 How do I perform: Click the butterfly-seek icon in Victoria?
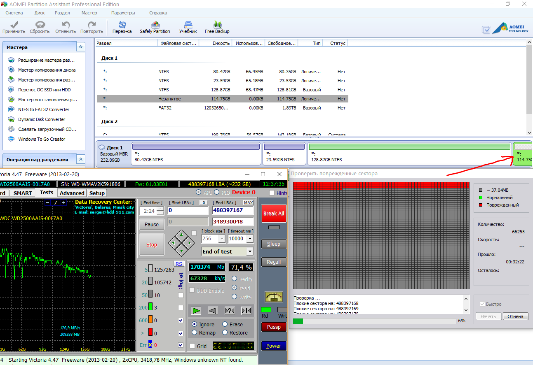(x=246, y=311)
